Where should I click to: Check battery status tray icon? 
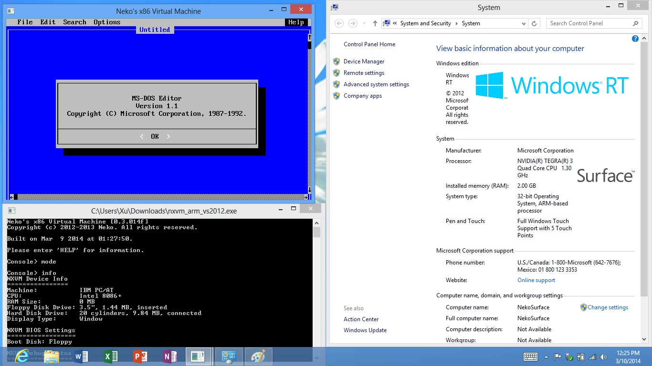tap(581, 356)
